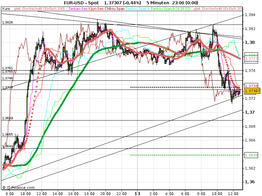Click the 1,3761 horizontal level label
This screenshot has height=196, width=262.
click(x=7, y=68)
